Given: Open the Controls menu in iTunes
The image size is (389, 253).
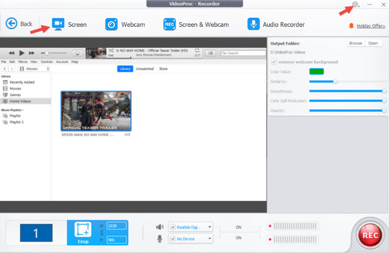Looking at the screenshot, I should tap(47, 62).
